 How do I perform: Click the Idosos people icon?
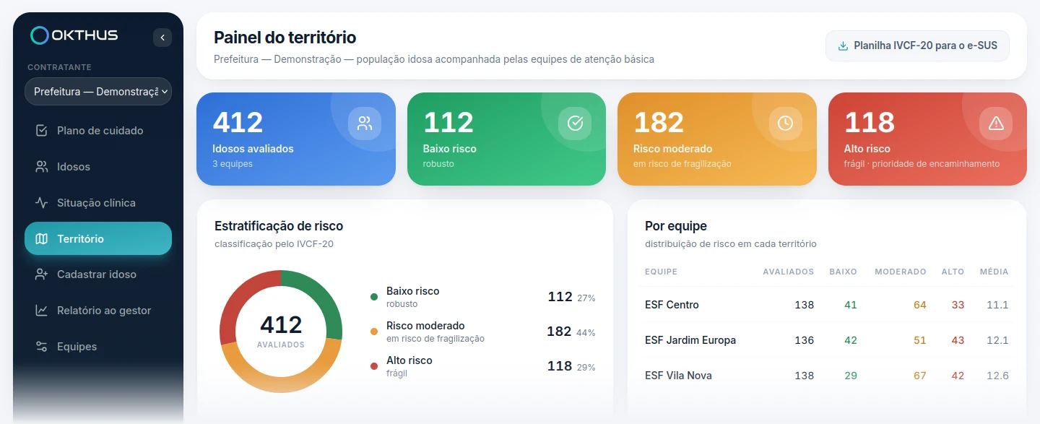[42, 167]
